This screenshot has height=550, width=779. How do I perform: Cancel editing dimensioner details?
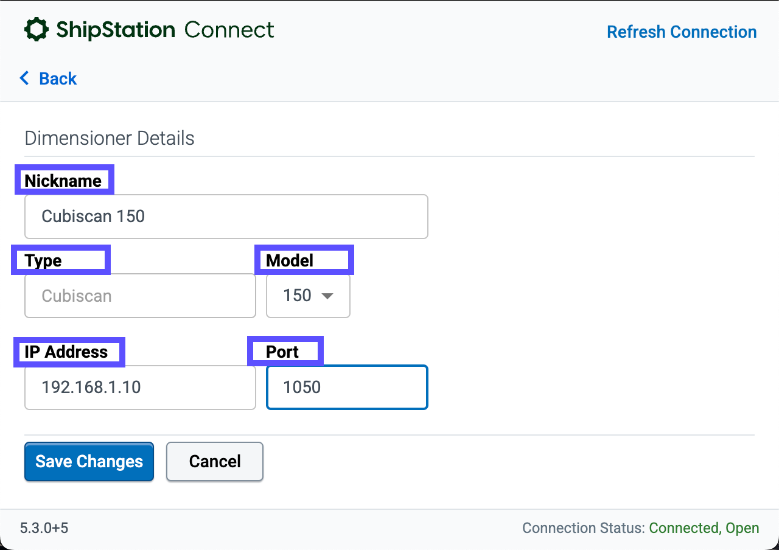[x=215, y=462]
